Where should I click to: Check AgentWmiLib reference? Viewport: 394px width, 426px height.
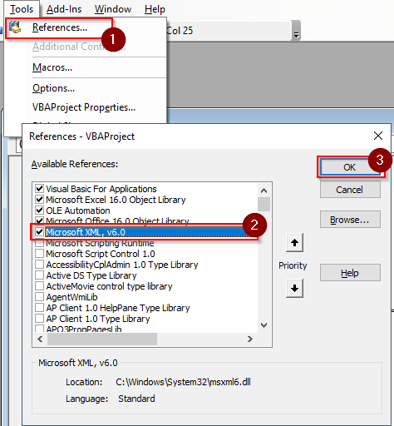click(39, 297)
